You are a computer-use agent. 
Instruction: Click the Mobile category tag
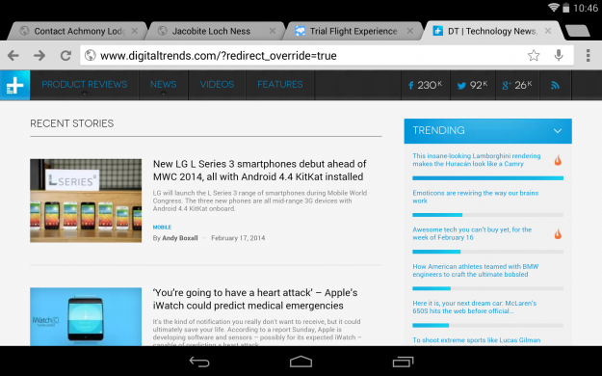click(x=162, y=228)
